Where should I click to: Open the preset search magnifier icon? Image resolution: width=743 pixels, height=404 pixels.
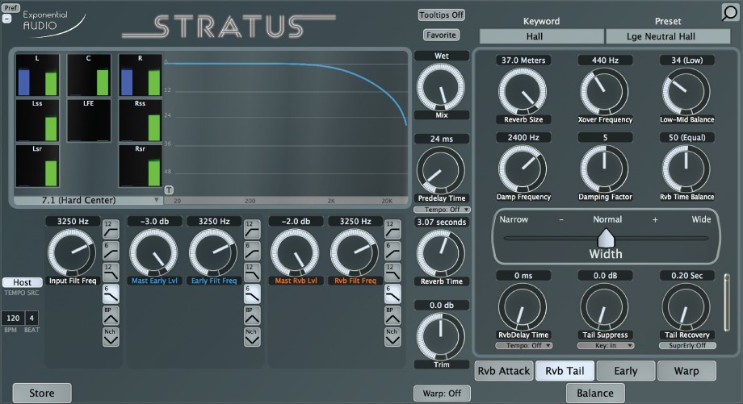pyautogui.click(x=730, y=13)
